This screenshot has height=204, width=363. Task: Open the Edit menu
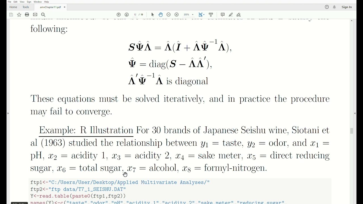pos(15,2)
